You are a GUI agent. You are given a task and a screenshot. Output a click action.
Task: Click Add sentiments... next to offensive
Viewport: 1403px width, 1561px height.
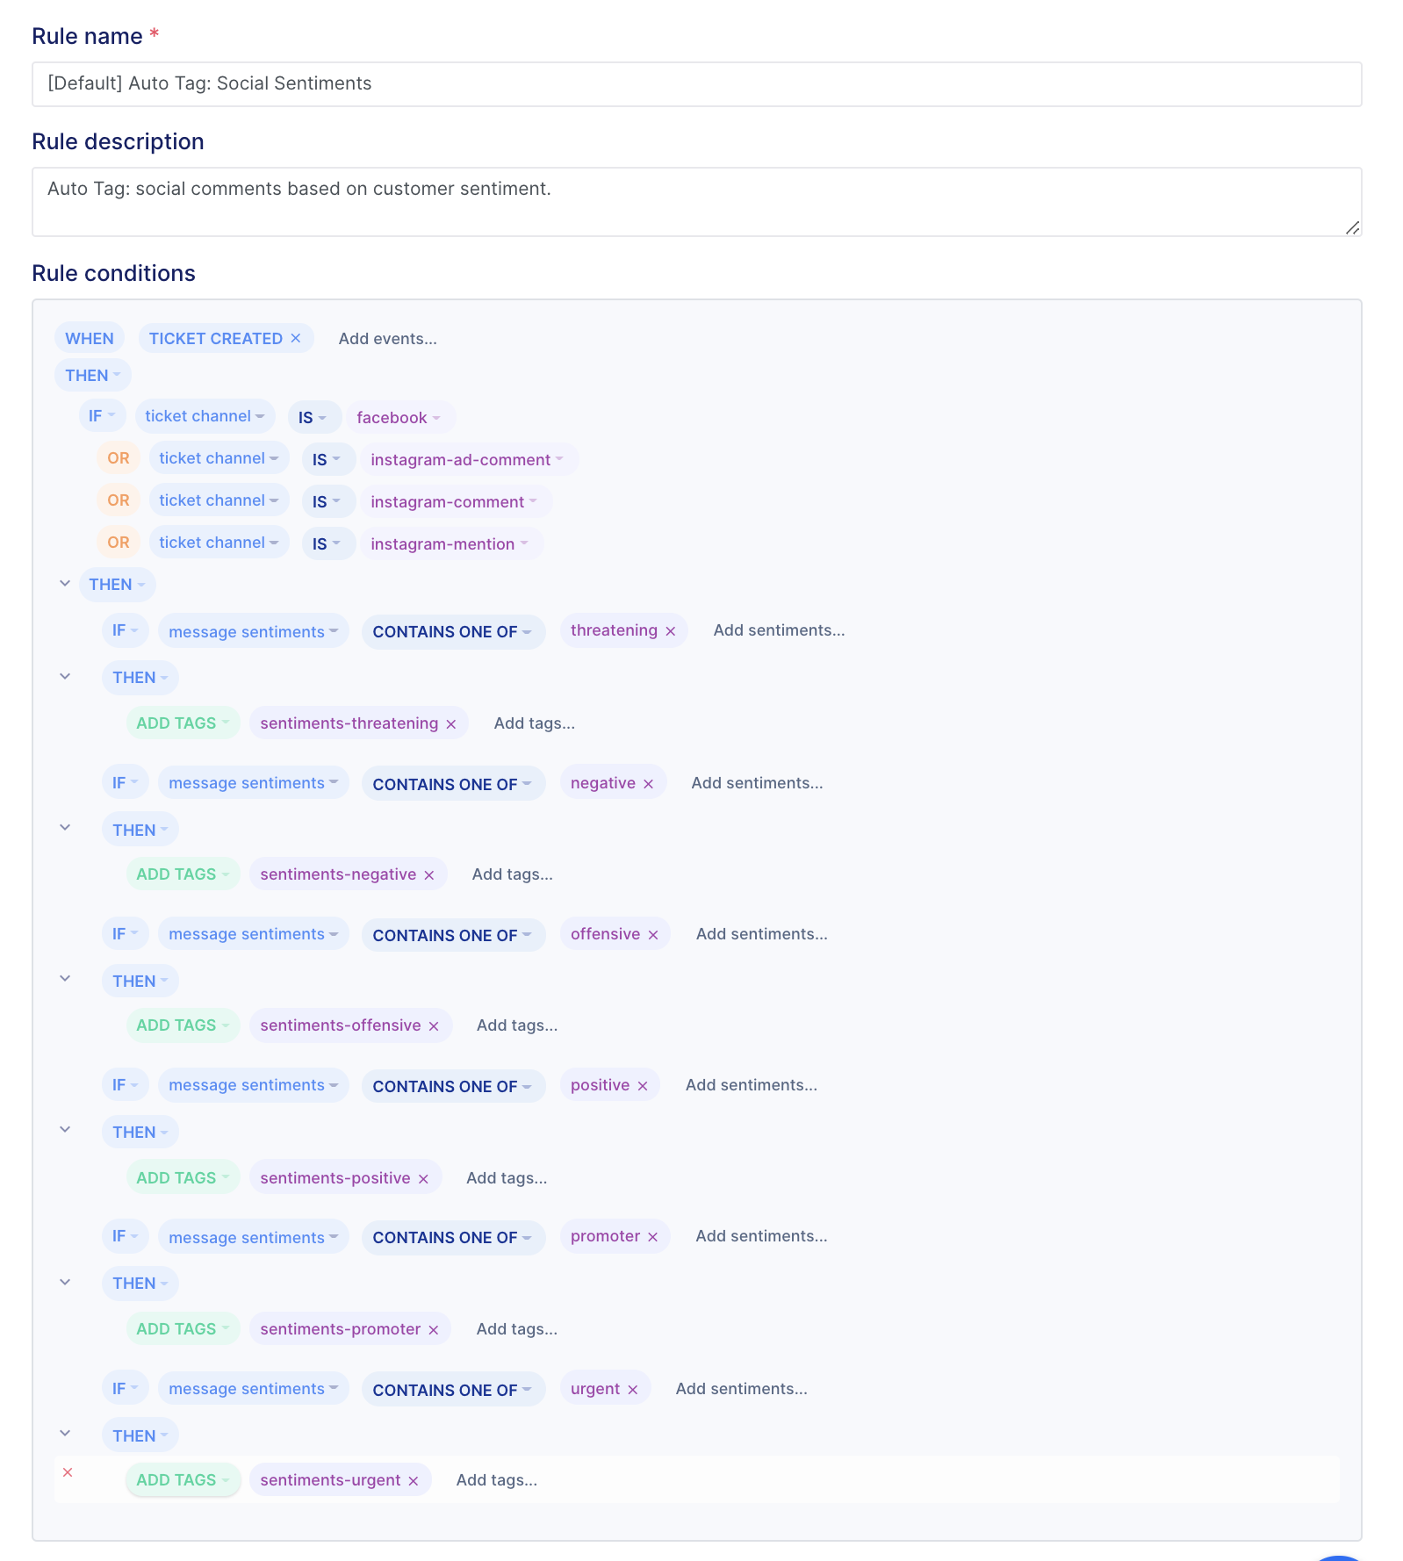click(x=762, y=934)
